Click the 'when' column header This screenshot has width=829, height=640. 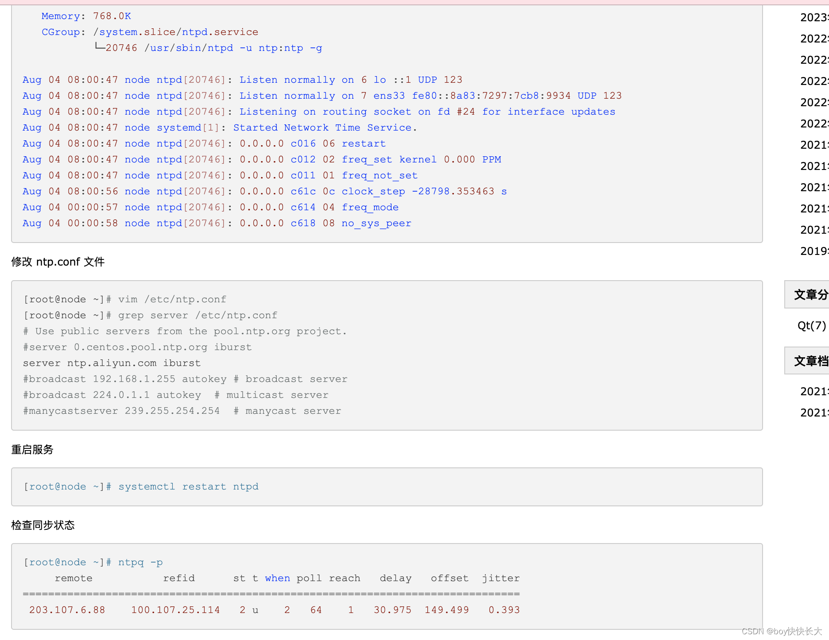(278, 578)
